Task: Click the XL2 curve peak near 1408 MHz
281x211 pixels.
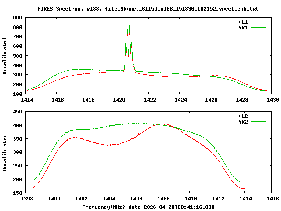Action: [x=162, y=124]
